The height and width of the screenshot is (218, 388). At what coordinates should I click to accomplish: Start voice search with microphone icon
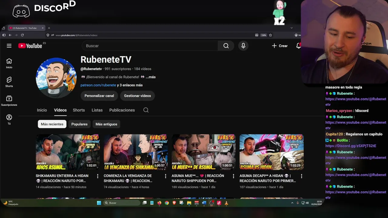coord(243,46)
